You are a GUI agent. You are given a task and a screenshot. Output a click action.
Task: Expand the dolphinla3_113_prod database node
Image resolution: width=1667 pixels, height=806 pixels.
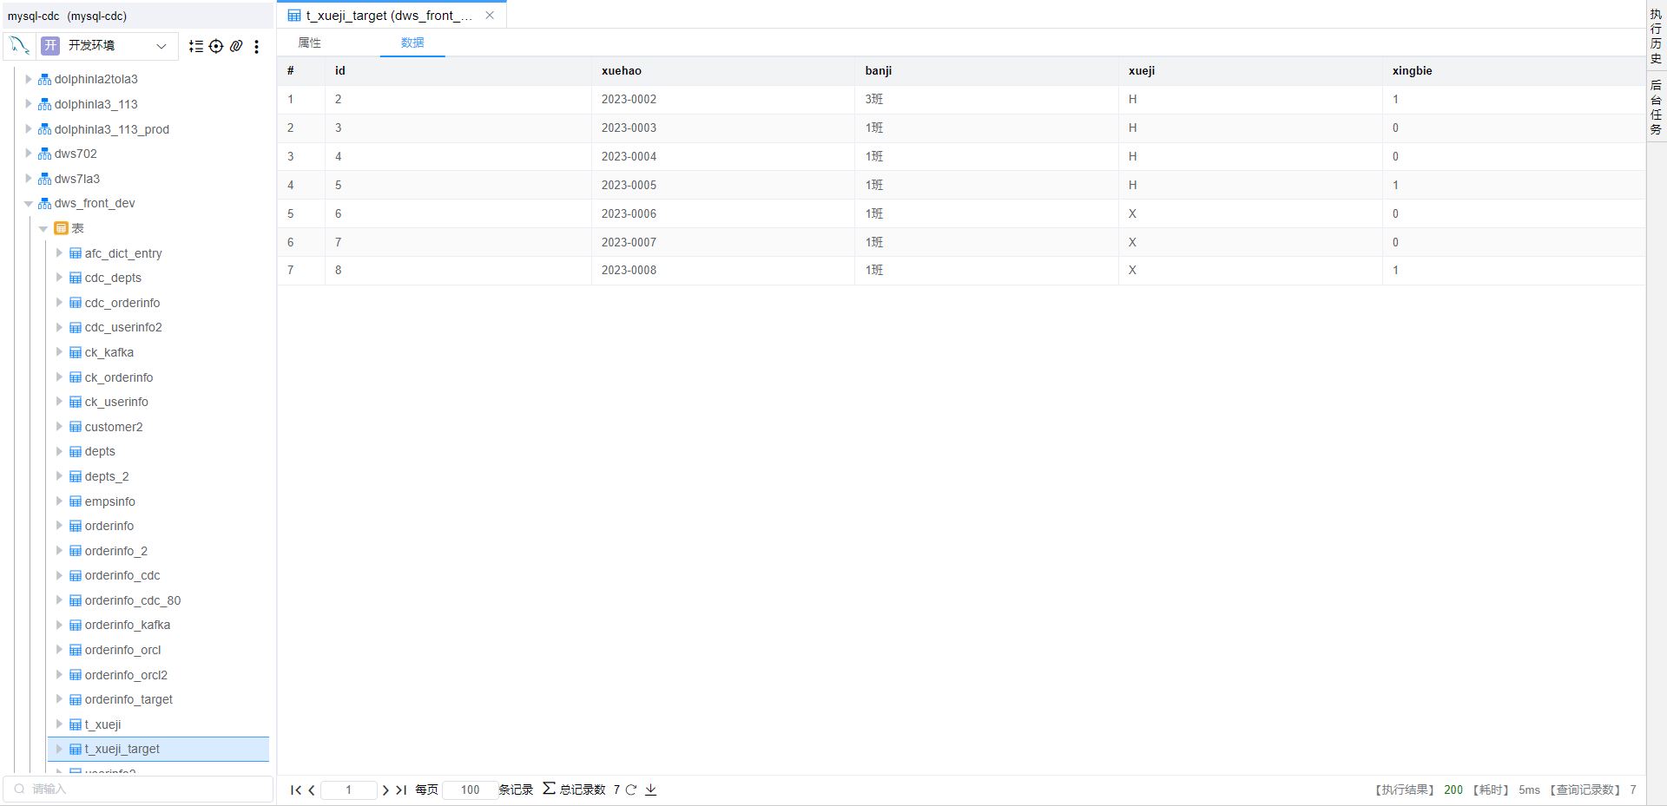(x=29, y=129)
